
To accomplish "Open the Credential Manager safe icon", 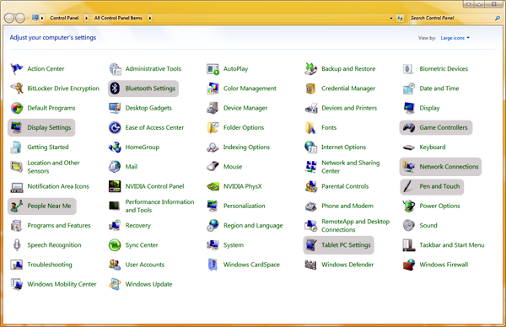I will (x=310, y=88).
